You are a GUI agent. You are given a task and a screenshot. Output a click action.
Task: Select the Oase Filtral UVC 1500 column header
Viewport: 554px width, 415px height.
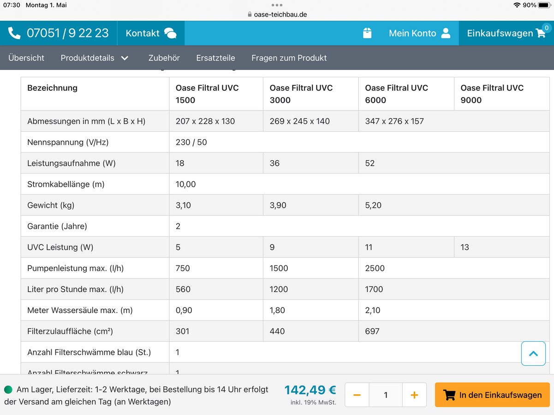coord(216,94)
